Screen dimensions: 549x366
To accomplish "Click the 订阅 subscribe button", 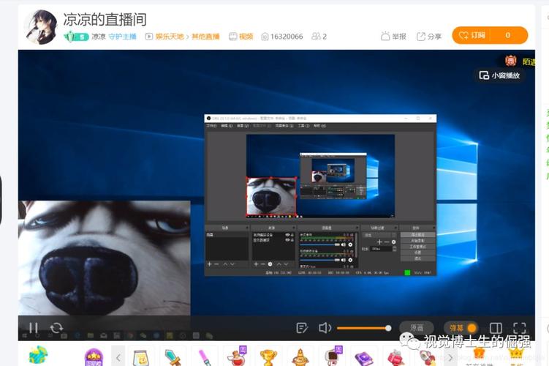I will 472,35.
